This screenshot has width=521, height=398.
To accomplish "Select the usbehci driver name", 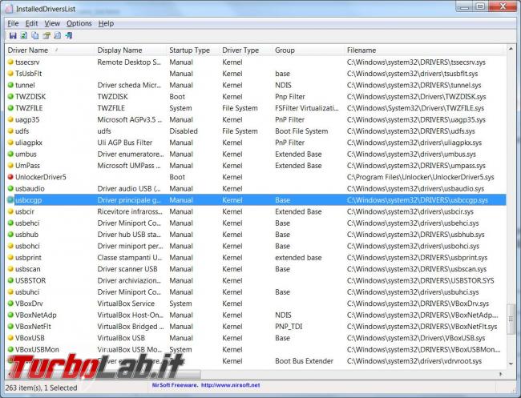I will point(27,223).
